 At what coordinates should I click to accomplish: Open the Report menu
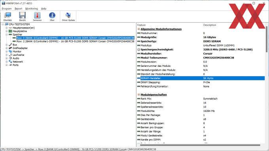click(18, 9)
